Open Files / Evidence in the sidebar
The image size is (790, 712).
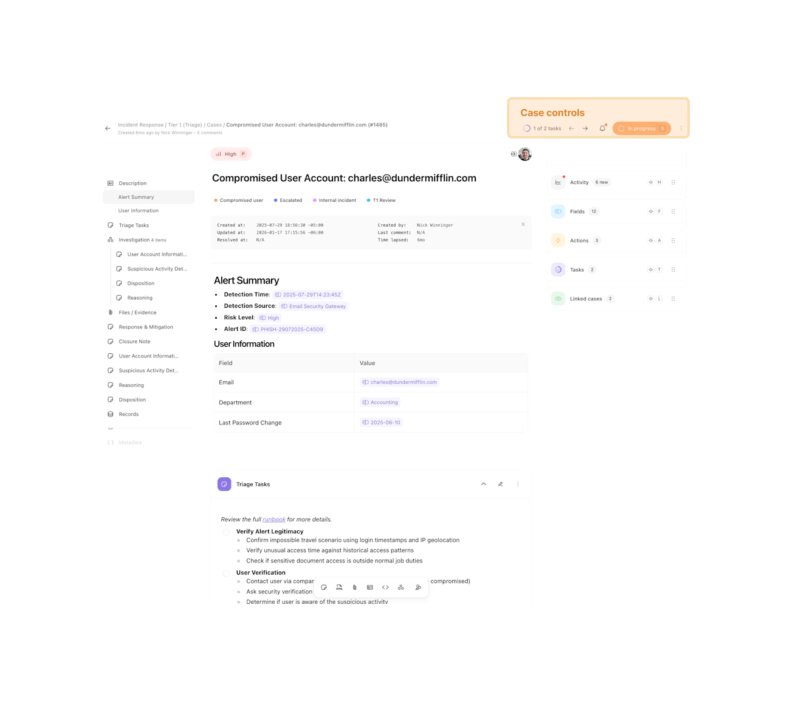[137, 313]
